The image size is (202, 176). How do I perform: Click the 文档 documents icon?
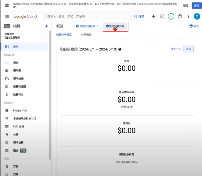point(7,166)
